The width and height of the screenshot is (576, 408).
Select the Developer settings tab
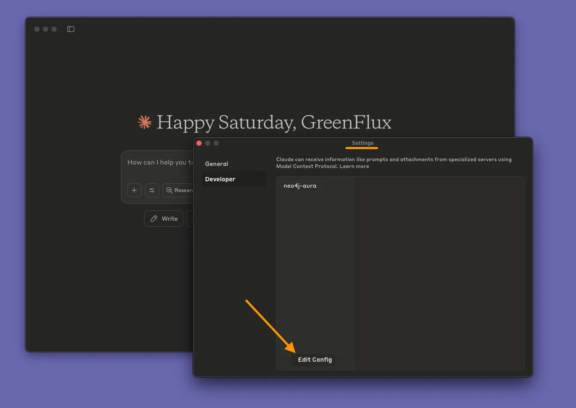click(x=220, y=179)
